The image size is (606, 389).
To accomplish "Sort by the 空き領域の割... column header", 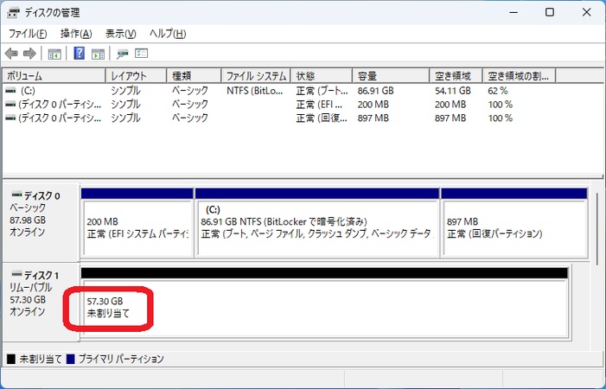I will [x=520, y=76].
